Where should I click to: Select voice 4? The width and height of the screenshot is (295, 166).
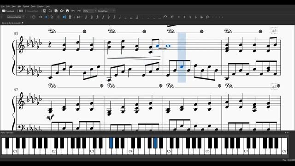tap(223, 17)
